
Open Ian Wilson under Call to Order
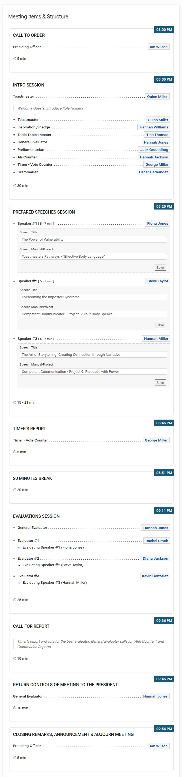pos(159,47)
